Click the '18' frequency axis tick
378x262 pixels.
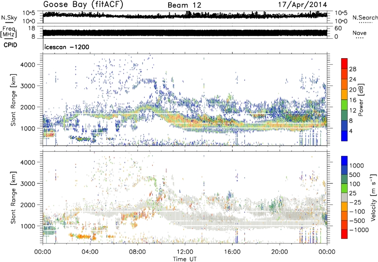point(31,28)
